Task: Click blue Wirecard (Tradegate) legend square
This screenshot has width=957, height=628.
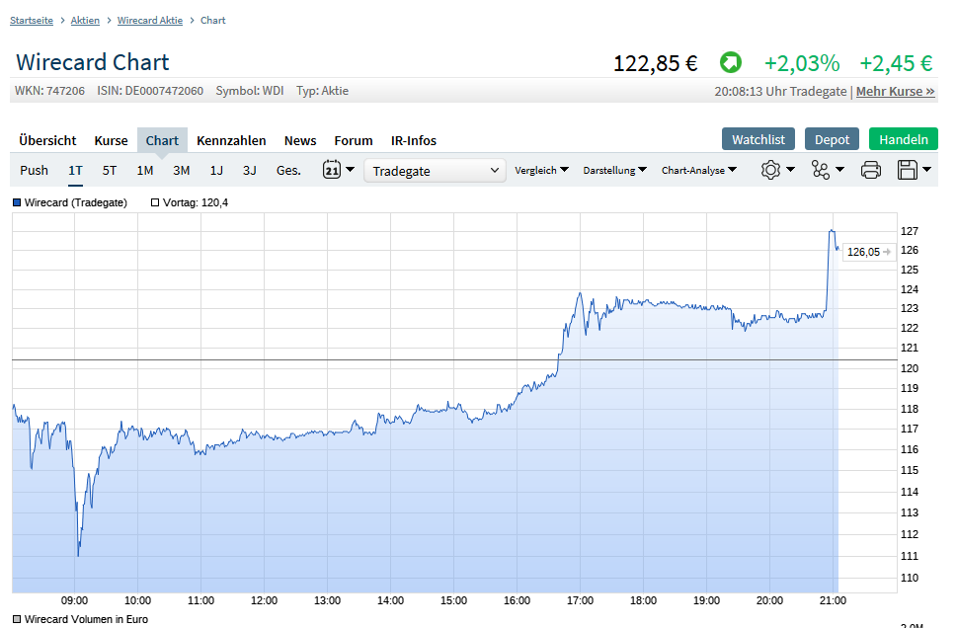Action: click(x=17, y=202)
